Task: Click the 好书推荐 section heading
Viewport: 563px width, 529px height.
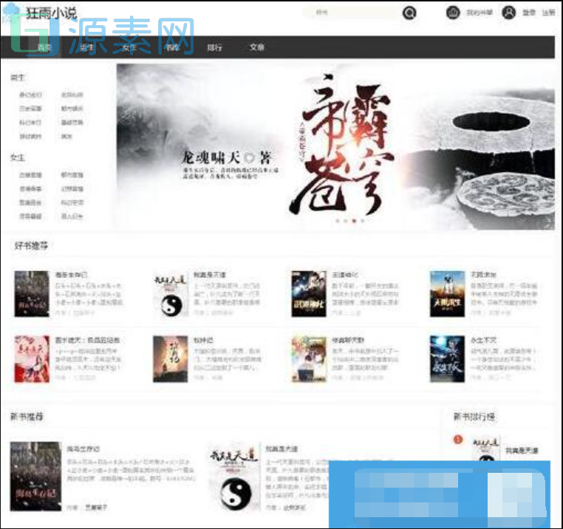Action: coord(31,245)
